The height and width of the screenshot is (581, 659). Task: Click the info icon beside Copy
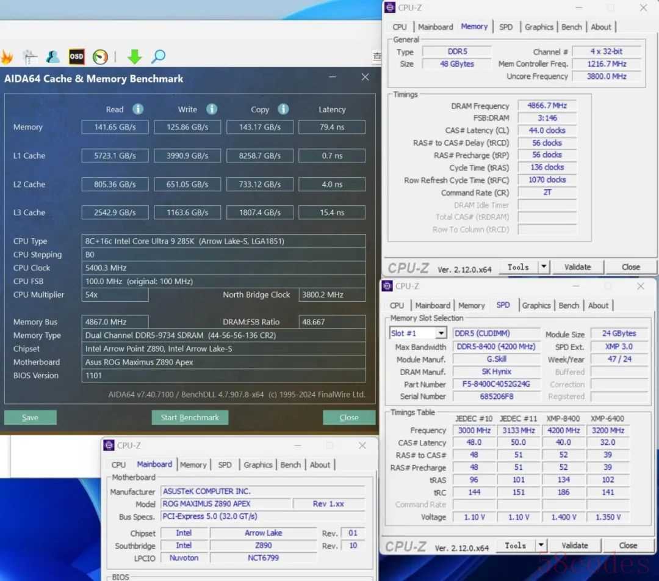click(x=283, y=109)
